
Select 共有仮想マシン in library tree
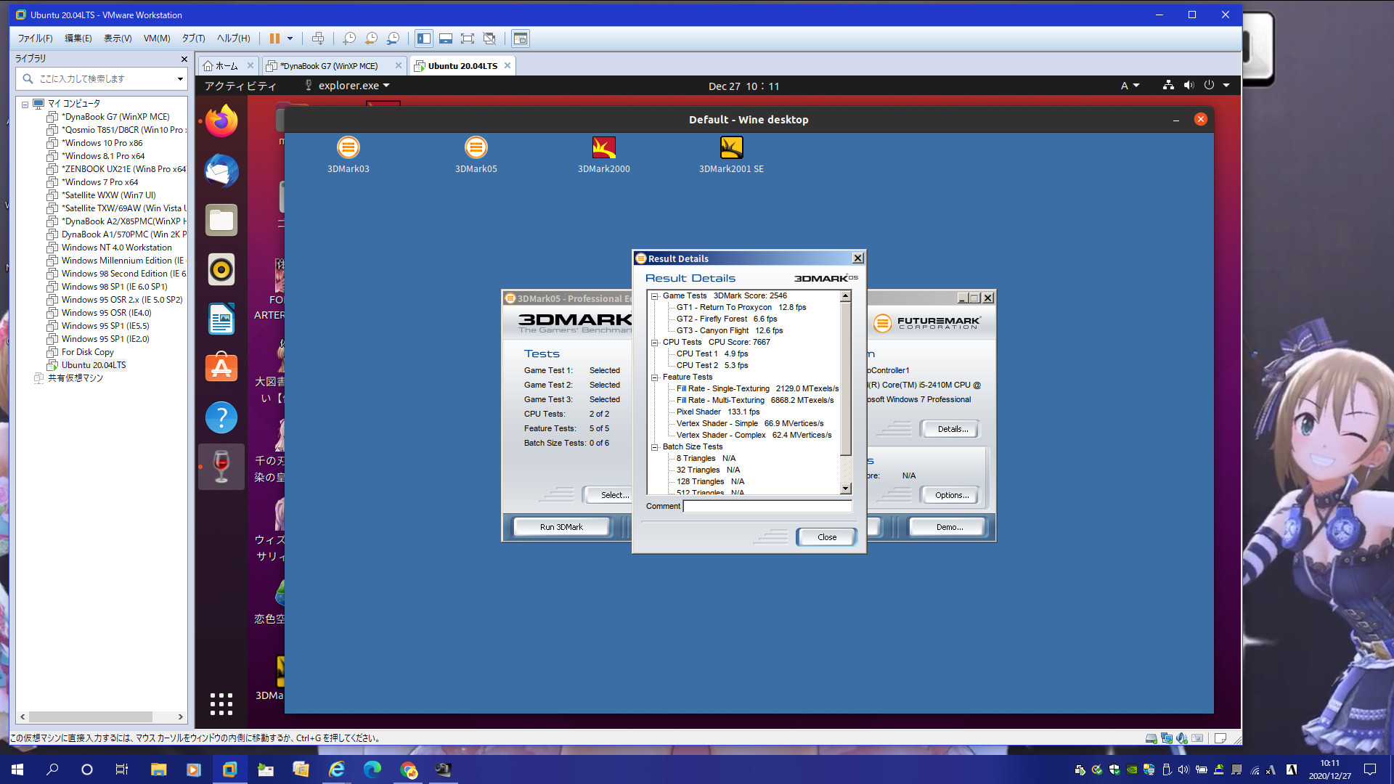point(76,378)
